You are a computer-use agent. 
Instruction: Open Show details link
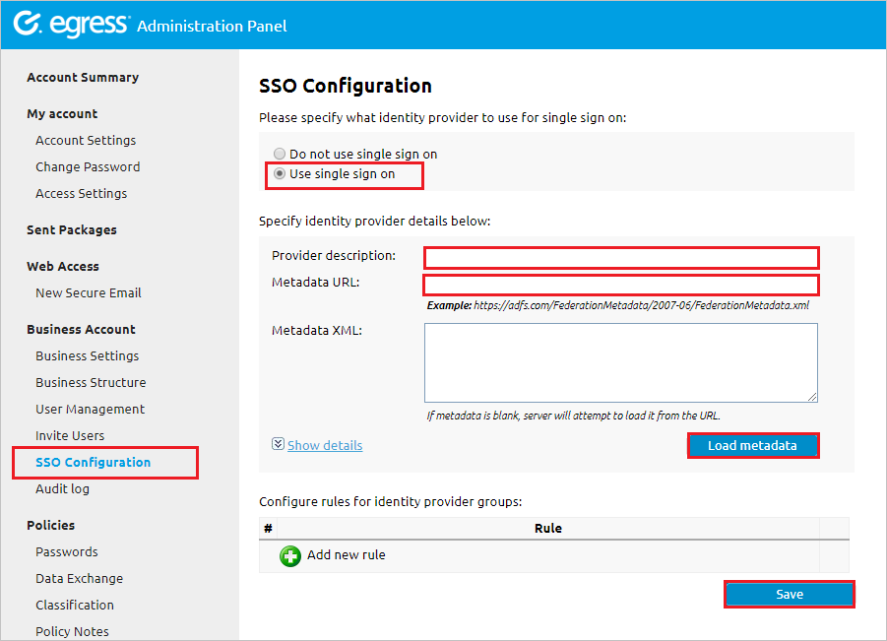(325, 446)
